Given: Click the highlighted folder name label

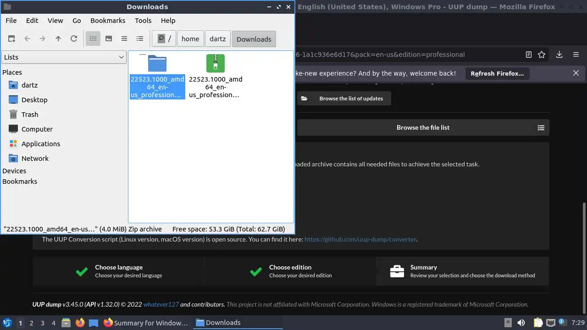Looking at the screenshot, I should 157,87.
